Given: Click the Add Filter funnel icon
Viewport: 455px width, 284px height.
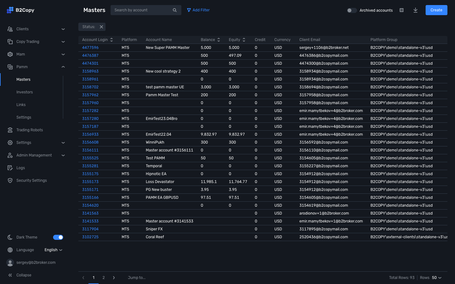Looking at the screenshot, I should click(x=189, y=10).
